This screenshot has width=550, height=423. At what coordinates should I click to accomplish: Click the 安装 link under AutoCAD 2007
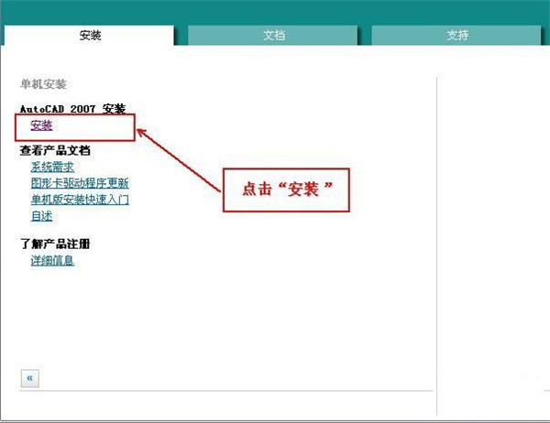click(x=41, y=125)
